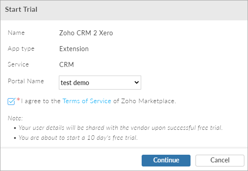The image size is (248, 171).
Task: Click the CRM service value
Action: click(x=67, y=65)
